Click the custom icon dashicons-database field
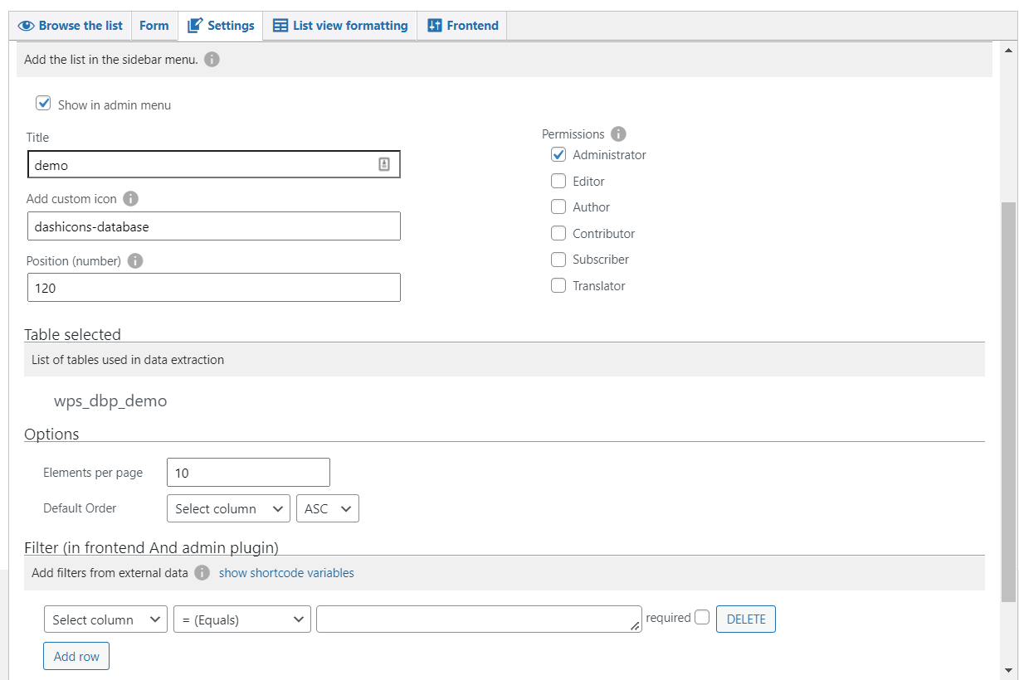 [x=213, y=226]
